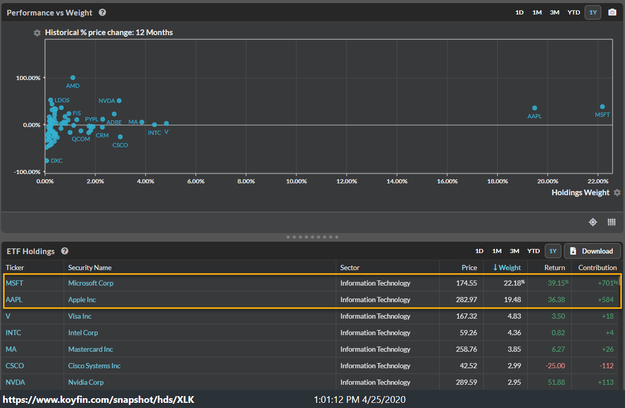
Task: Switch chart period to YTD
Action: [574, 12]
